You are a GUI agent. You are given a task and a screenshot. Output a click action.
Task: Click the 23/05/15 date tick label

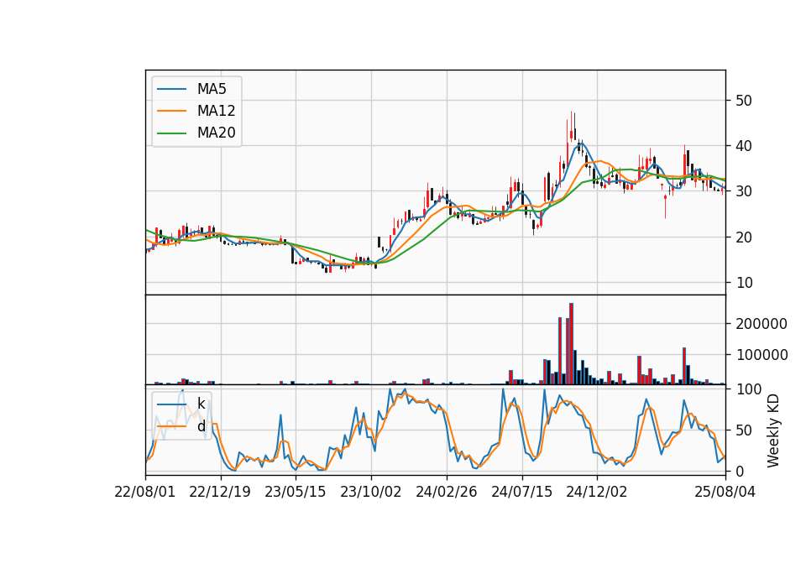[296, 492]
